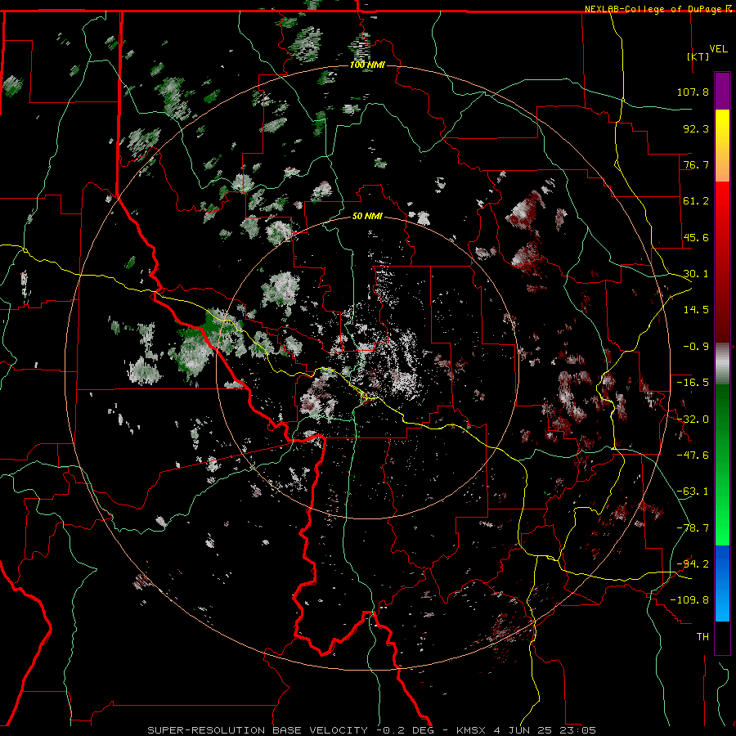
Task: Click the 76.7 velocity scale value
Action: 696,164
